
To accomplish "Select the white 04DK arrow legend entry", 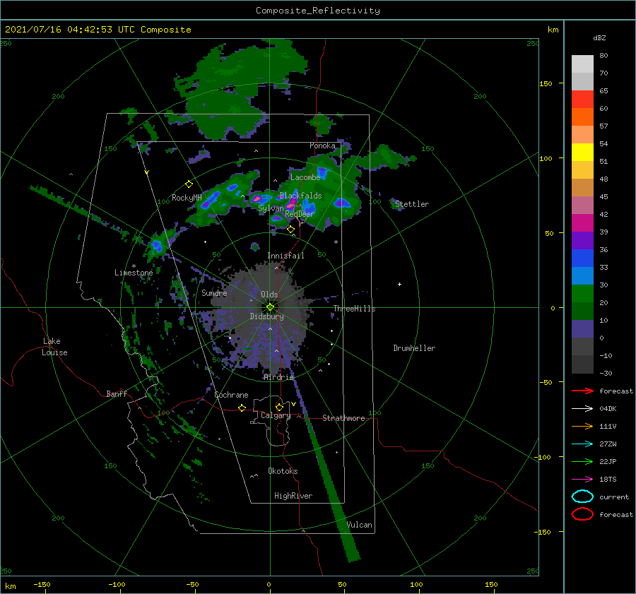I will [x=582, y=409].
